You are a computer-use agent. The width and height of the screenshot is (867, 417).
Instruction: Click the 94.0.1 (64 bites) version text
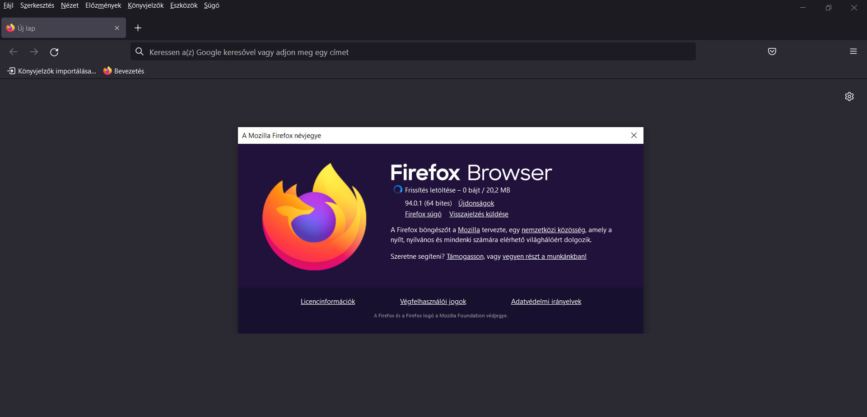tap(428, 203)
